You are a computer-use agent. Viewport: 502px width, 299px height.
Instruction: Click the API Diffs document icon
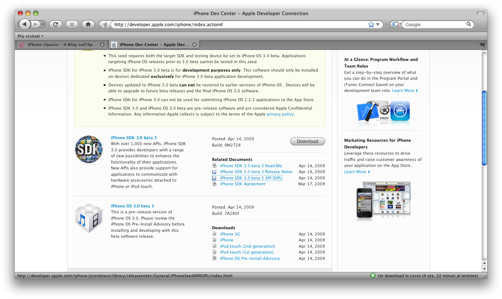[x=214, y=178]
